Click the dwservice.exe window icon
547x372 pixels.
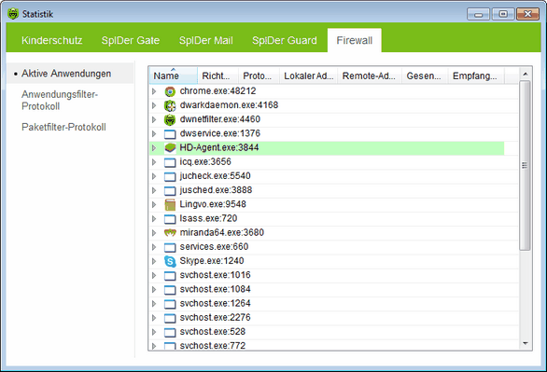pyautogui.click(x=170, y=134)
